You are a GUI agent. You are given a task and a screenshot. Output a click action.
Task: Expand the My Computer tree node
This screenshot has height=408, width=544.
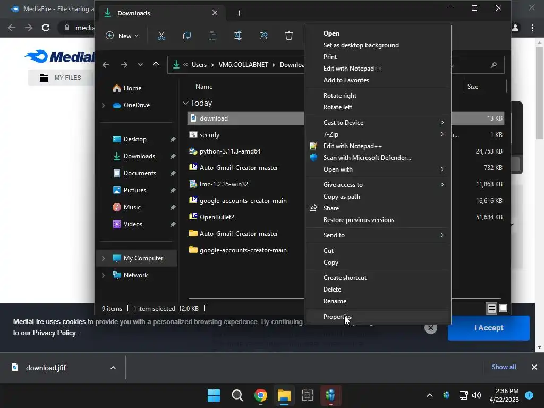pos(103,258)
